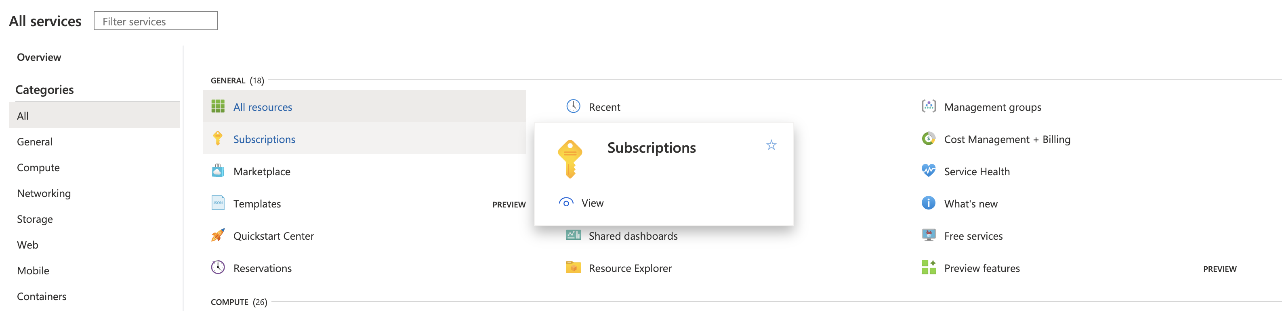Click the Cost Management + Billing icon
This screenshot has width=1282, height=311.
pyautogui.click(x=928, y=139)
